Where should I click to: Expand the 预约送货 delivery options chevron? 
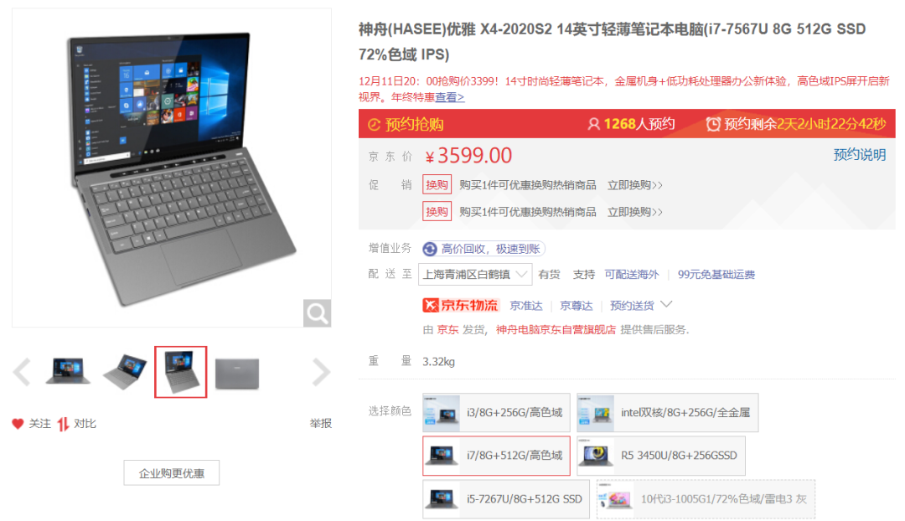(x=666, y=304)
